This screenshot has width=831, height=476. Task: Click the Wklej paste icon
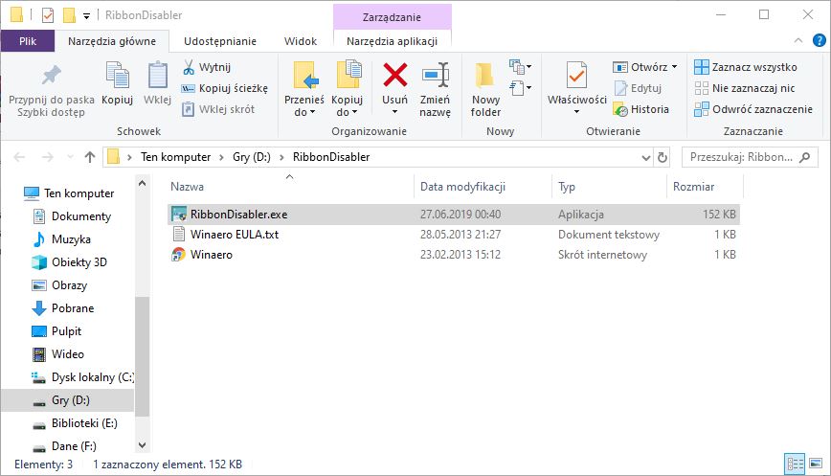(157, 76)
